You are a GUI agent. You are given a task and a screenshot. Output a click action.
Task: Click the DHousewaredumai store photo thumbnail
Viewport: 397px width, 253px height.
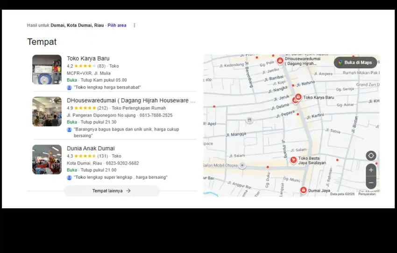click(x=47, y=112)
